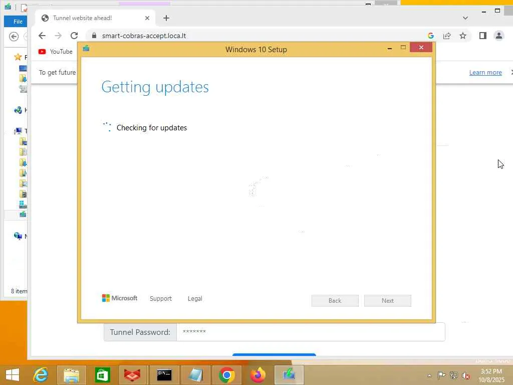Screen dimensions: 513x385
Task: Click Windows 10 Setup title bar icon
Action: (x=86, y=49)
